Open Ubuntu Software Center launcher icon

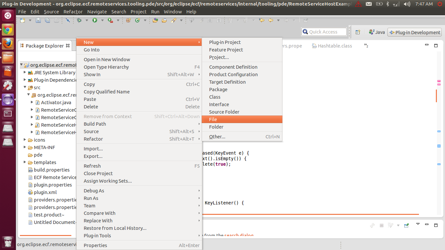(x=8, y=72)
